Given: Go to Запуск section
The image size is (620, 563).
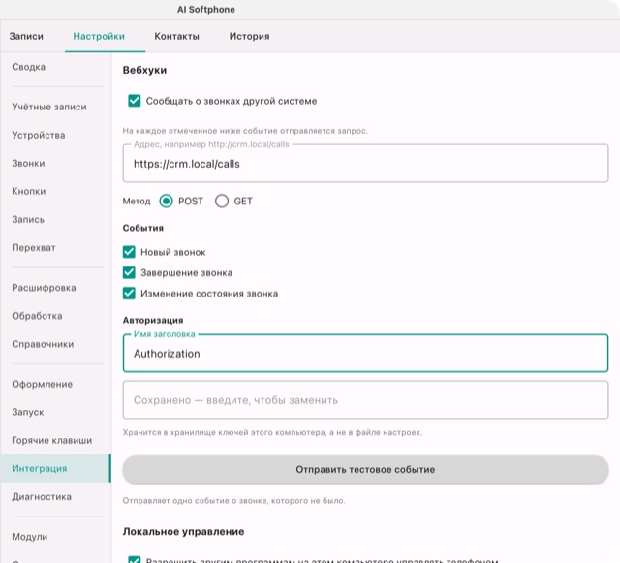Looking at the screenshot, I should pyautogui.click(x=55, y=412).
